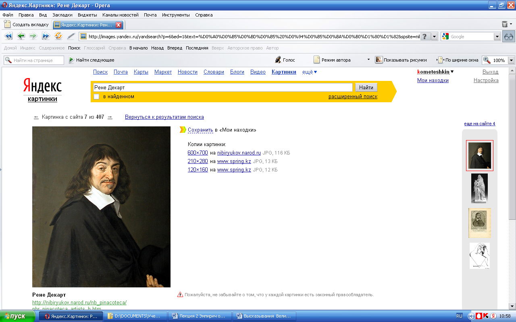516x322 pixels.
Task: Open the closed tabs dropdown arrow
Action: tap(511, 25)
